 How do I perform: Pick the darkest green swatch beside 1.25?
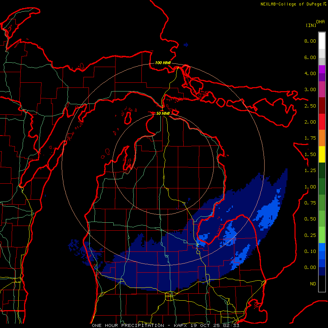(x=322, y=170)
